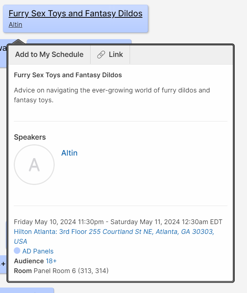Open Altin's profile from the Speakers section
247x293 pixels.
pos(69,153)
